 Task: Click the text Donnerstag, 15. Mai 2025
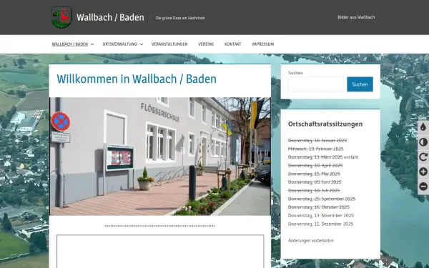(x=314, y=174)
